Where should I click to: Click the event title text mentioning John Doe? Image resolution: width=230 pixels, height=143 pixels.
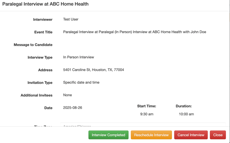click(135, 32)
